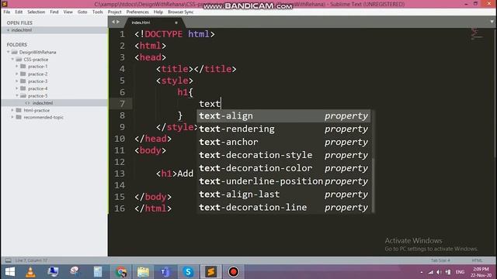Click the practice-5 folder icon

23,95
